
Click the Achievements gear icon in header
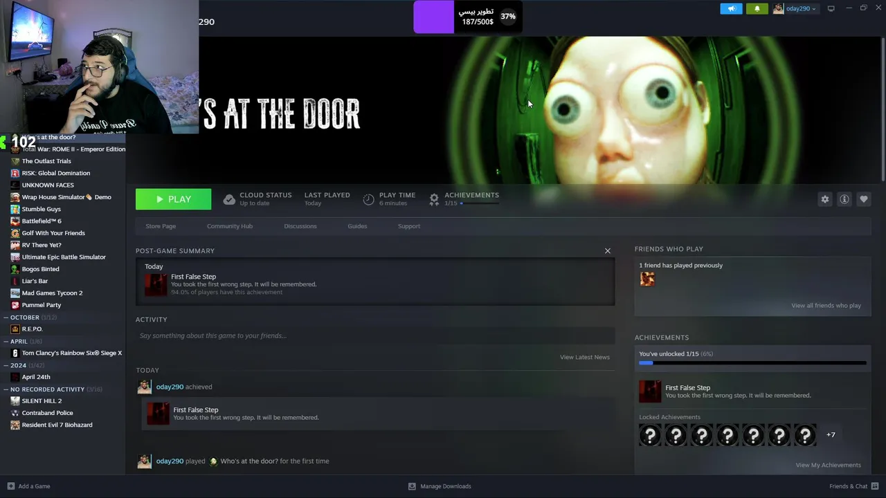point(434,199)
